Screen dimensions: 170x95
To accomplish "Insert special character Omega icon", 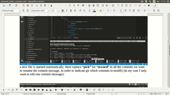I will (x=113, y=6).
